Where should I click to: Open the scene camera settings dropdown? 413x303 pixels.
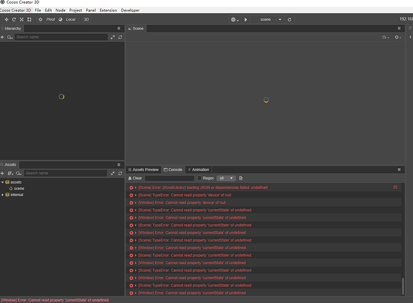[x=385, y=38]
